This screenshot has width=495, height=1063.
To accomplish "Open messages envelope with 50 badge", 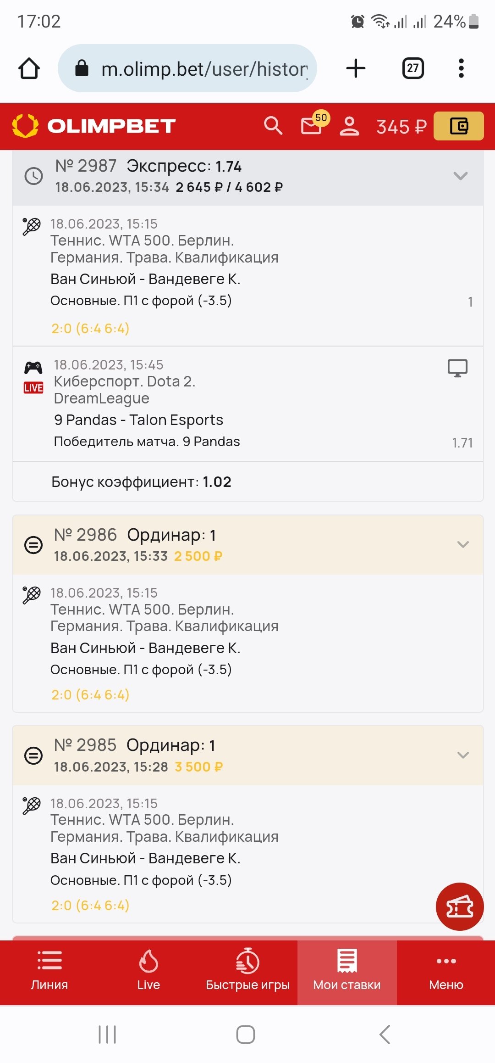I will point(312,126).
